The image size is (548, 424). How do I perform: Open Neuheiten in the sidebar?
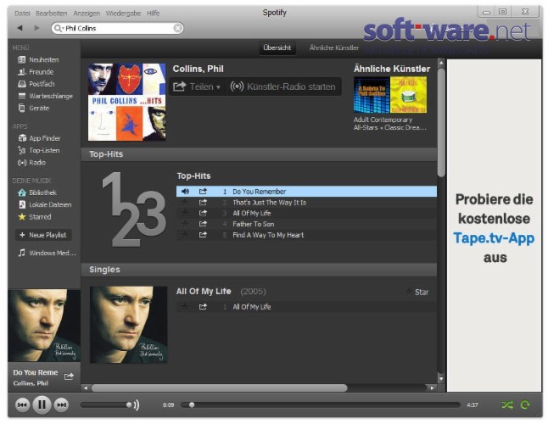[x=38, y=59]
